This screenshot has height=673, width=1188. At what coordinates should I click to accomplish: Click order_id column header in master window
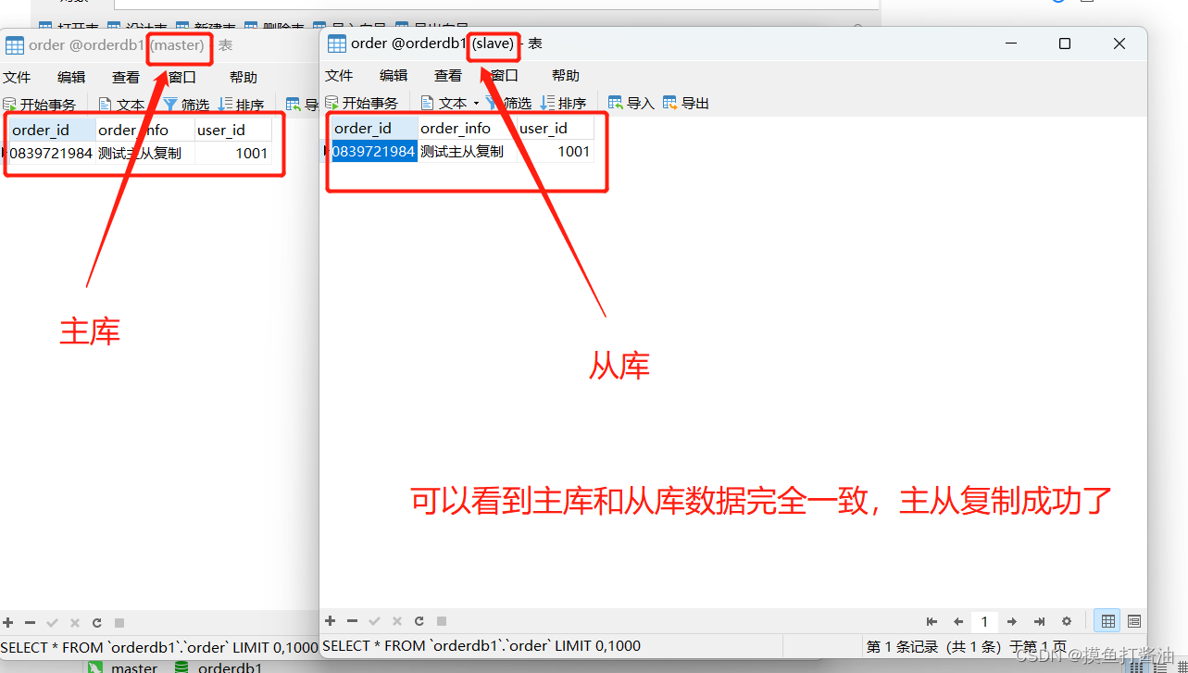click(52, 130)
